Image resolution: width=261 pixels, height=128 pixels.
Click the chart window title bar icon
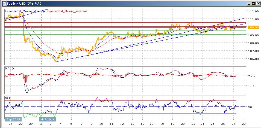pyautogui.click(x=4, y=3)
